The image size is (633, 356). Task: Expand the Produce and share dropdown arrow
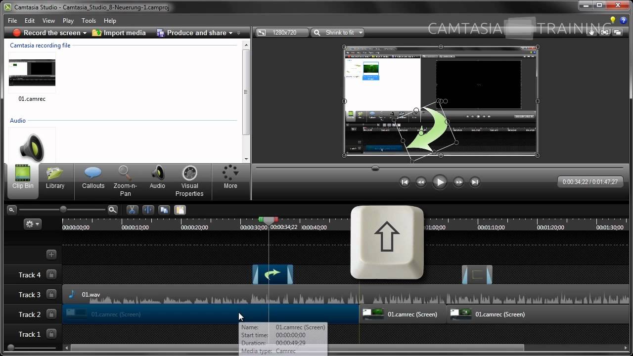pyautogui.click(x=230, y=33)
